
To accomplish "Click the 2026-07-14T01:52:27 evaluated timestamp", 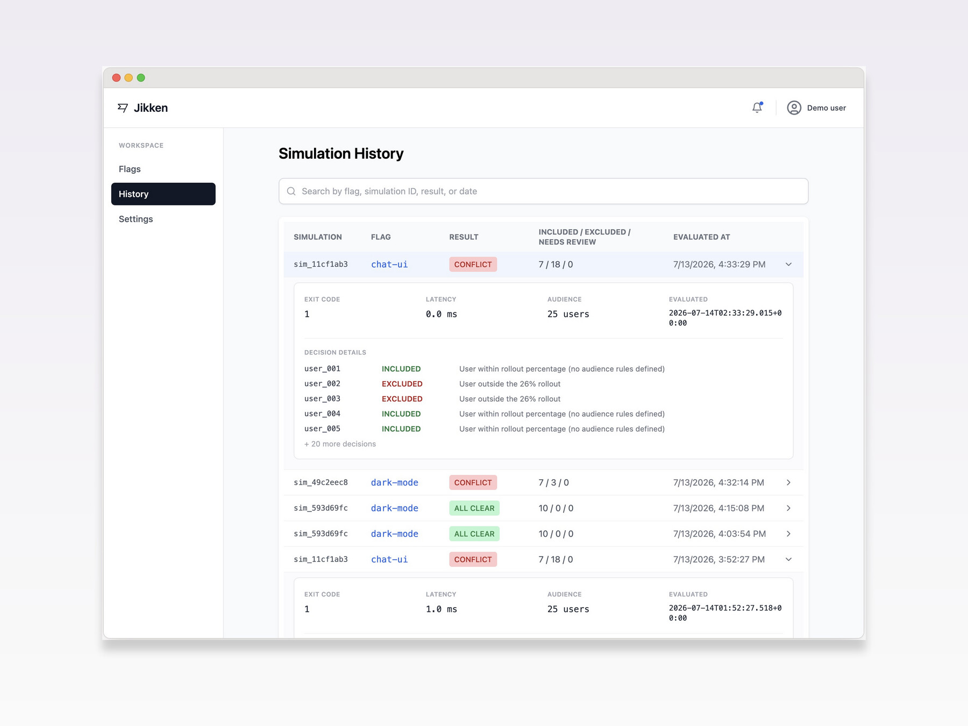I will coord(725,613).
